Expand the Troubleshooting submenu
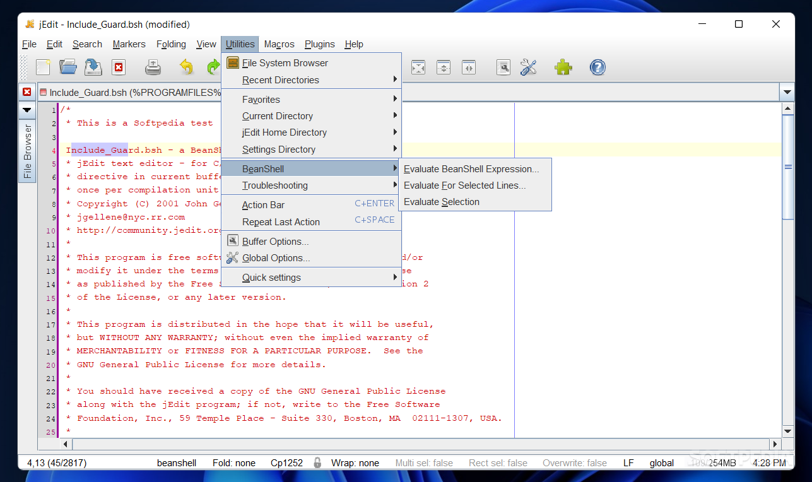 click(x=311, y=185)
